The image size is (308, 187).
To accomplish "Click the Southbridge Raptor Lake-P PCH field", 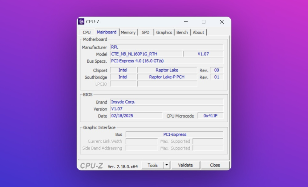I will click(x=167, y=77).
